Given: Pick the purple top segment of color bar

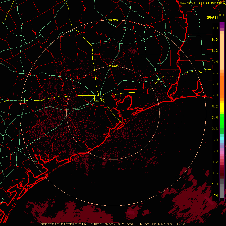Looking at the screenshot, I should (x=222, y=25).
